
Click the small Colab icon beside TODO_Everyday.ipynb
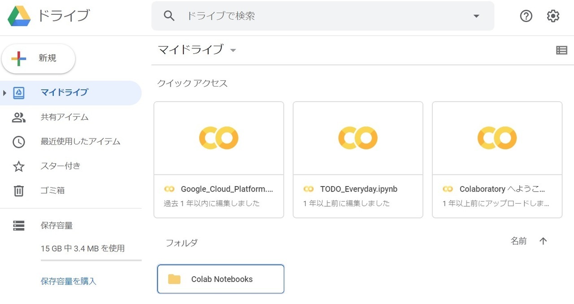tap(309, 189)
